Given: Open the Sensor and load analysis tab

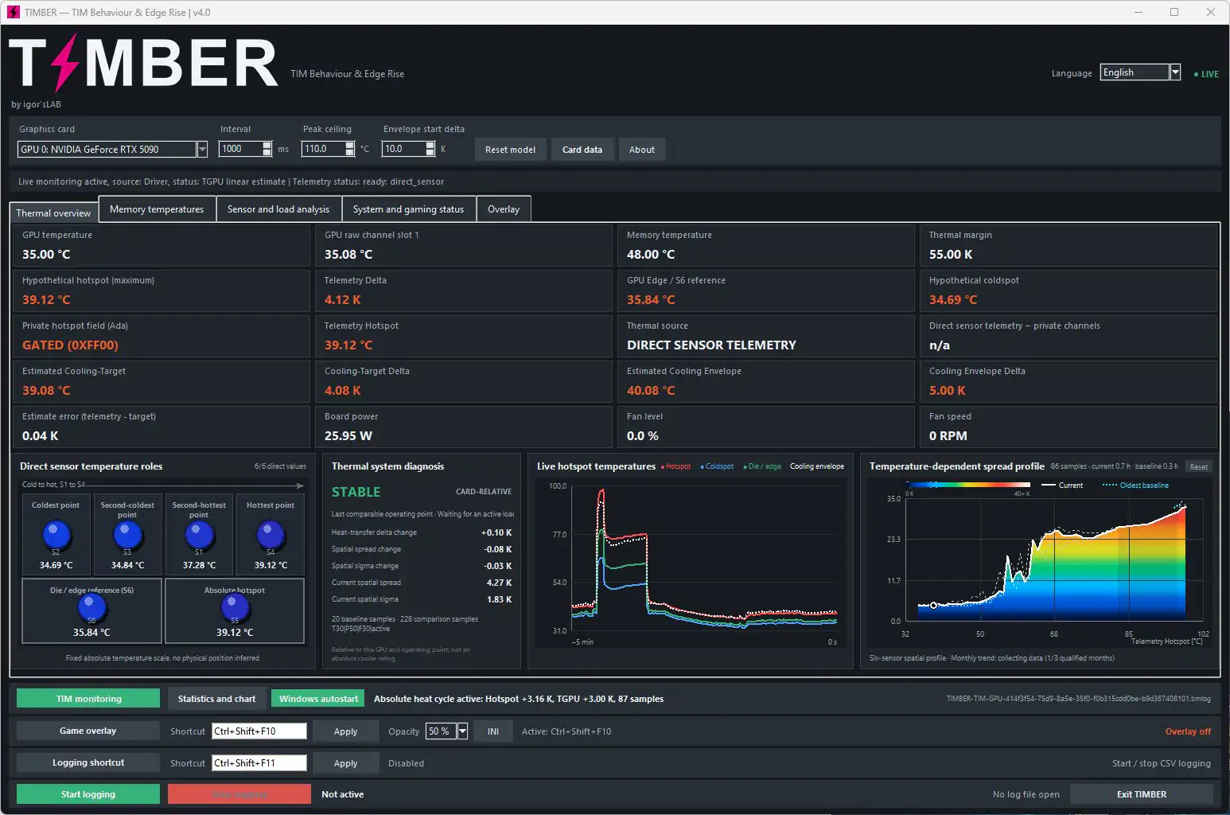Looking at the screenshot, I should (278, 209).
